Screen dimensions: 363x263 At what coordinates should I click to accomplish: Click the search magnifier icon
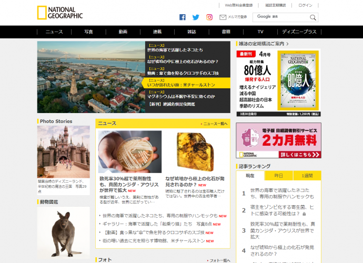[313, 17]
